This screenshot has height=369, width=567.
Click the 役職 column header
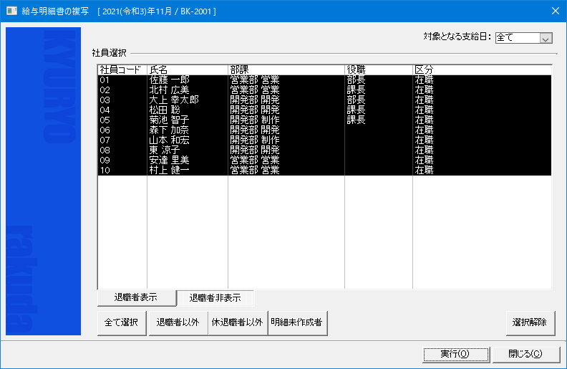(x=378, y=70)
